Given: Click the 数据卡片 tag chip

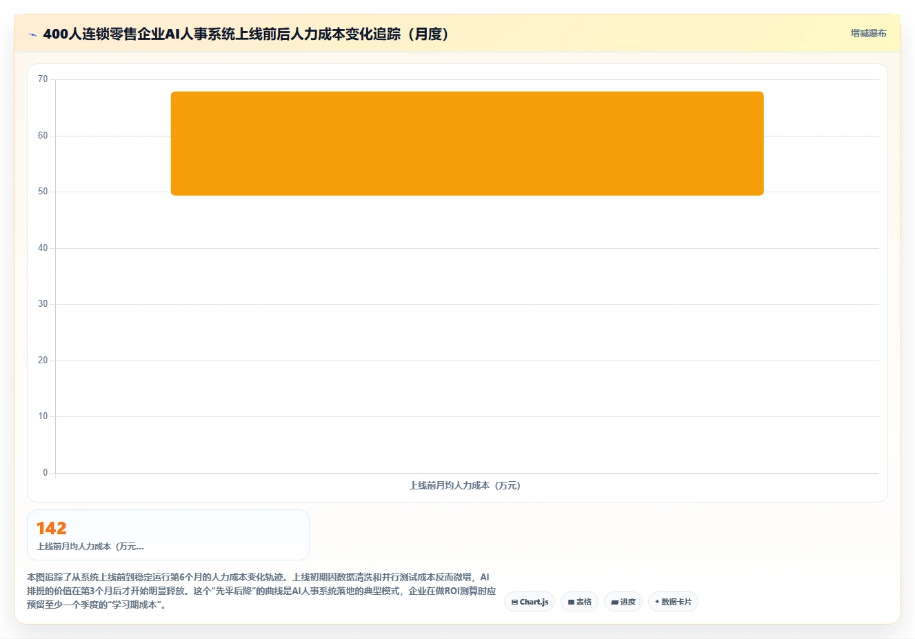Looking at the screenshot, I should pyautogui.click(x=673, y=602).
